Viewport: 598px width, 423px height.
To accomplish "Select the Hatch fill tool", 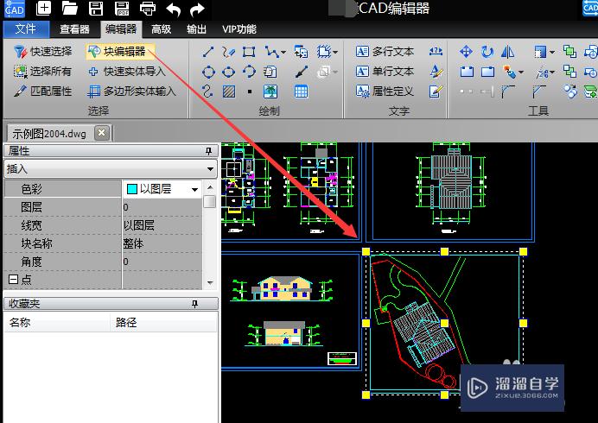I will 229,92.
